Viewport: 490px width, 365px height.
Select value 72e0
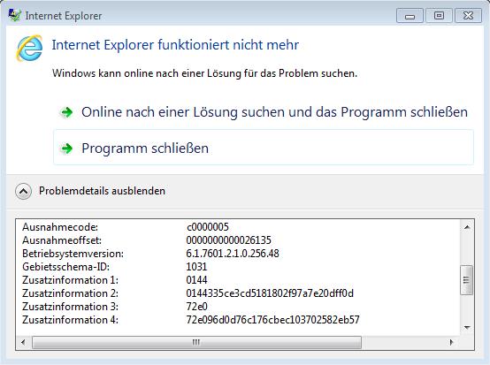[197, 307]
